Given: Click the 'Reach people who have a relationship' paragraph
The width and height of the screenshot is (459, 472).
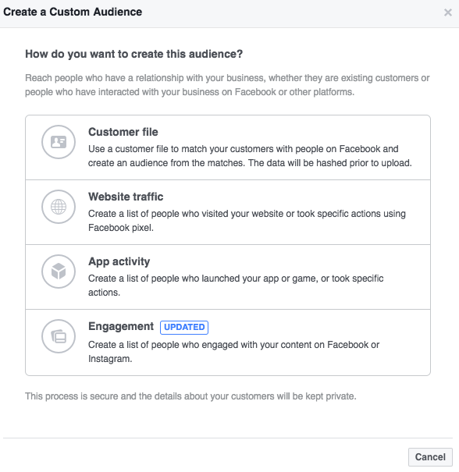Looking at the screenshot, I should 227,85.
